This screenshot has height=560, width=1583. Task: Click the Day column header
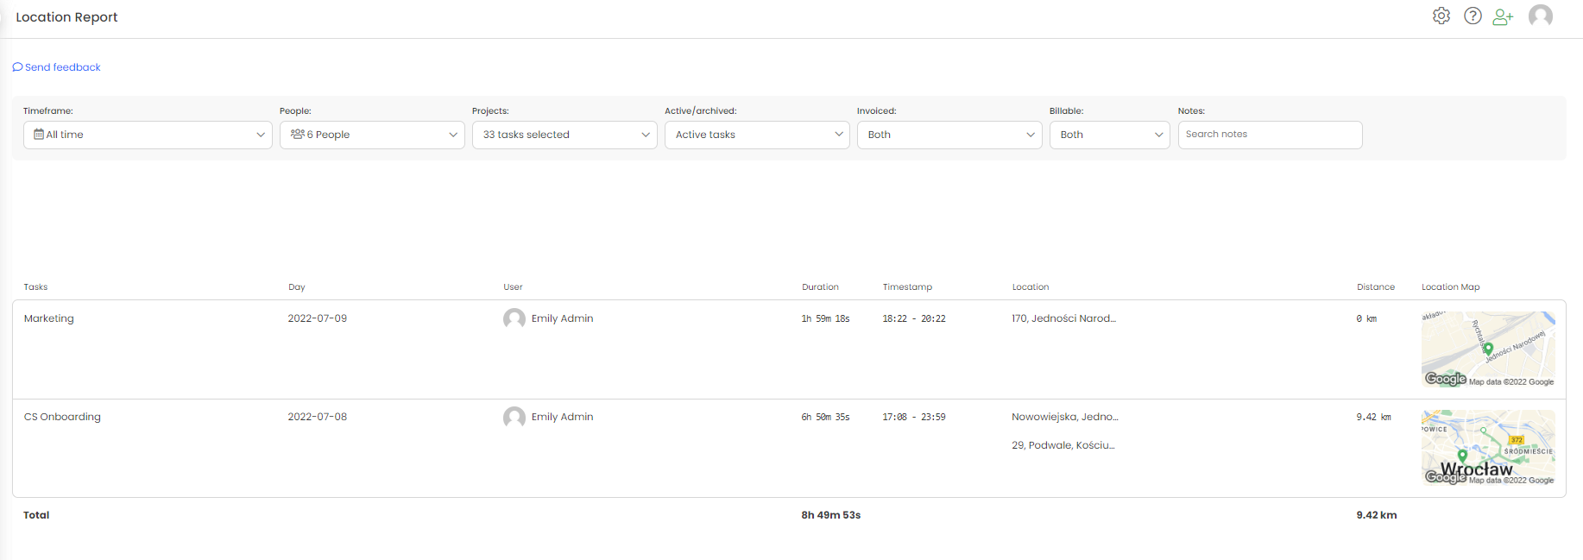(x=297, y=287)
